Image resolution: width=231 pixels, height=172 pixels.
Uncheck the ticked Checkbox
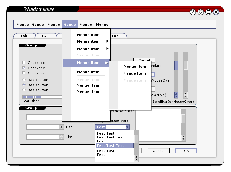tap(24, 68)
